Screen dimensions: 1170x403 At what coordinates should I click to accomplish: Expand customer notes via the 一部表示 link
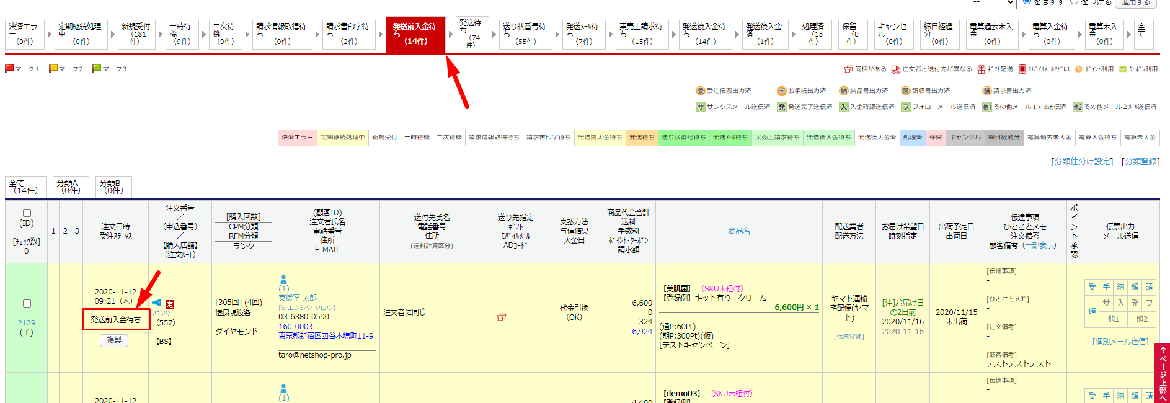[1039, 246]
